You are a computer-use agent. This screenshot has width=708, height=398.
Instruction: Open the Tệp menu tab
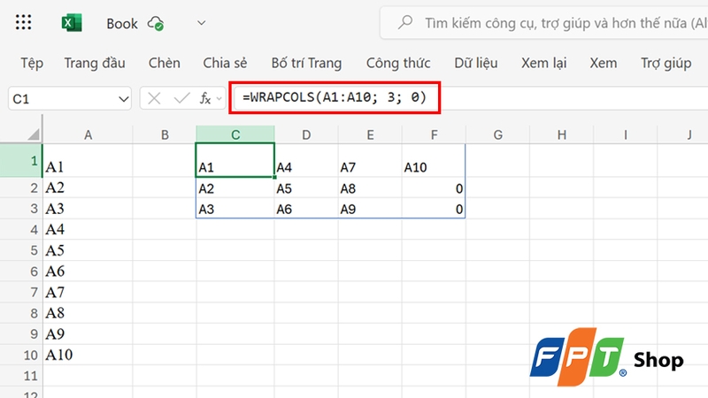(x=32, y=63)
